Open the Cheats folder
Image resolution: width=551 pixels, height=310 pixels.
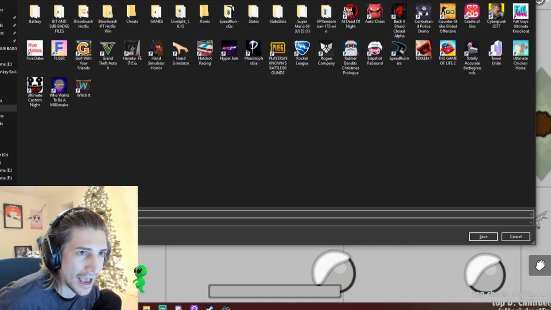[x=132, y=11]
